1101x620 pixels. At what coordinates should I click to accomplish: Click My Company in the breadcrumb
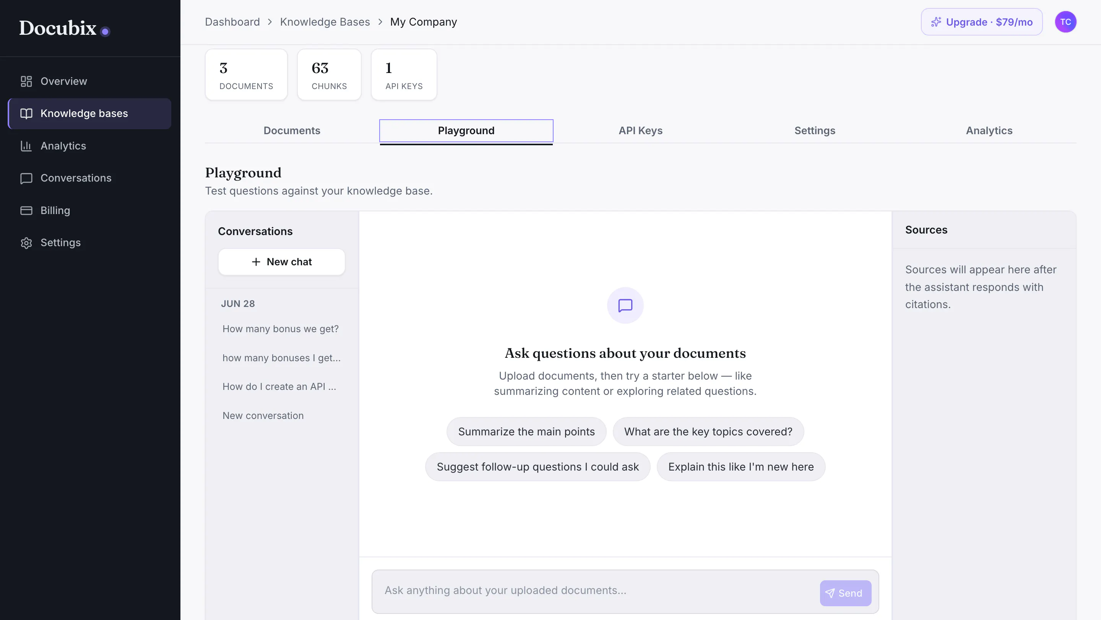[x=423, y=22]
